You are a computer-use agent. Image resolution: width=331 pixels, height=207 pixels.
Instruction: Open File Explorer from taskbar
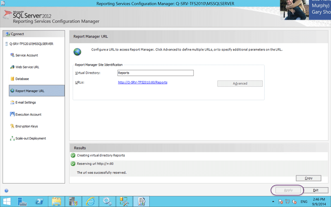pos(56,201)
